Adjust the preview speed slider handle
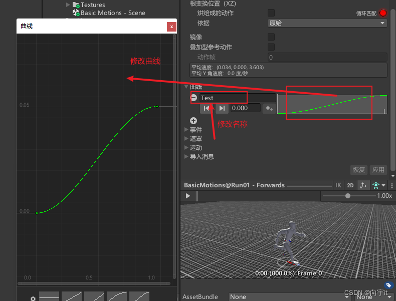 (348, 196)
